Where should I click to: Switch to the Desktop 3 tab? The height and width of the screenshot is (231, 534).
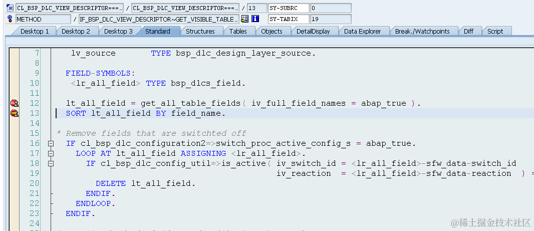118,31
